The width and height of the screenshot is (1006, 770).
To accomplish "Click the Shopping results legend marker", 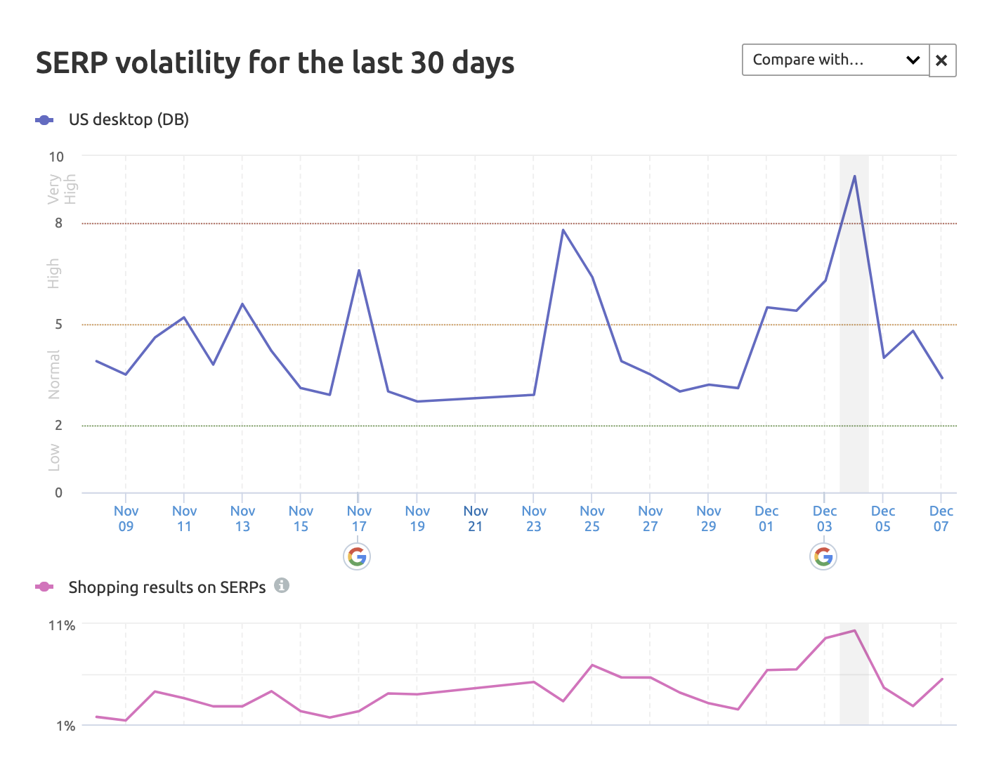I will (45, 587).
